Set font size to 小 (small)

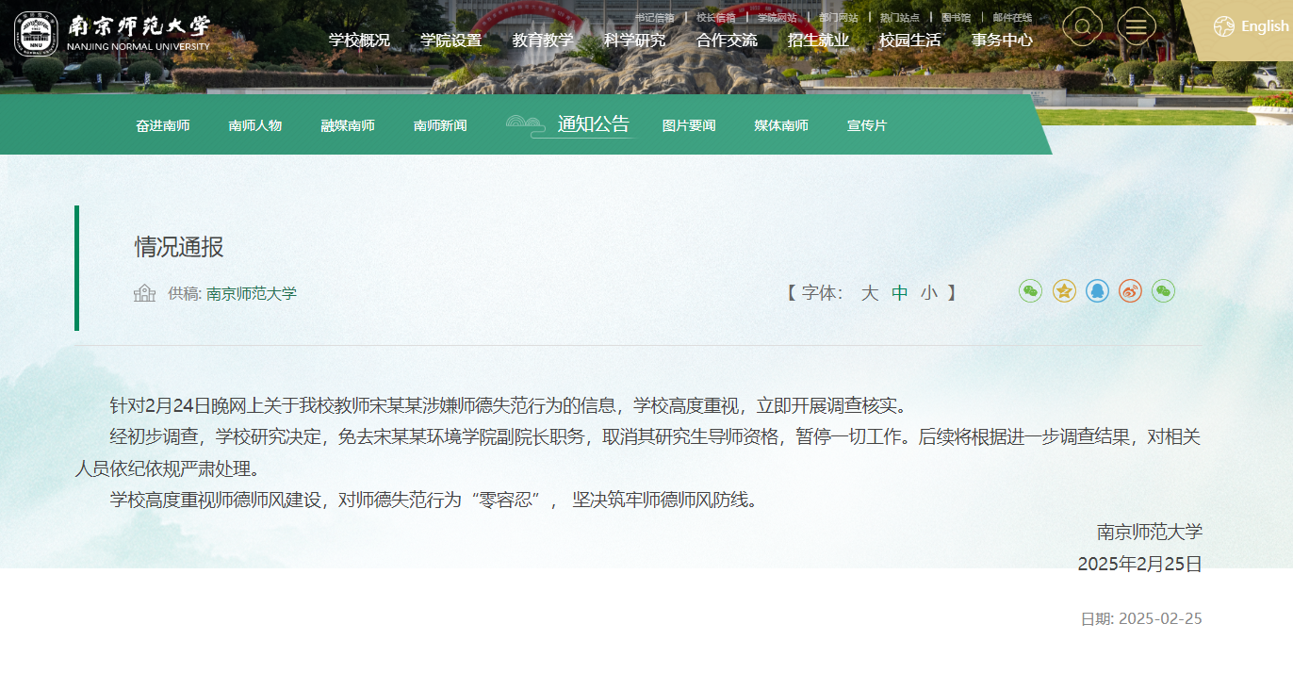coord(929,293)
